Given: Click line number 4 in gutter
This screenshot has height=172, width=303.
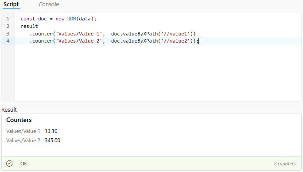Looking at the screenshot, I should [x=8, y=41].
